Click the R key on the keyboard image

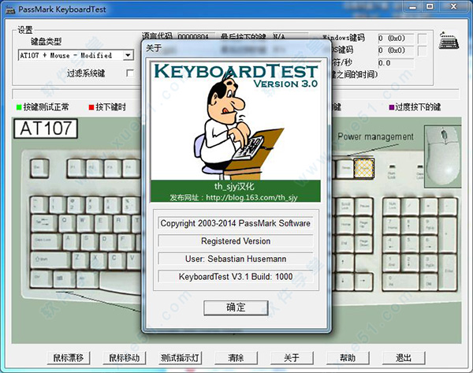[x=121, y=223]
